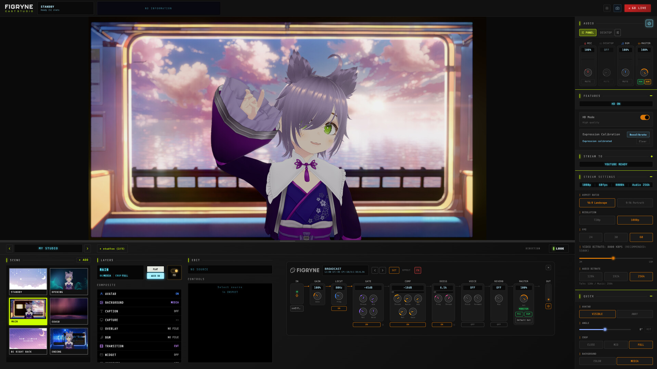
Task: Toggle the FX switch in Layers
Action: (x=174, y=271)
